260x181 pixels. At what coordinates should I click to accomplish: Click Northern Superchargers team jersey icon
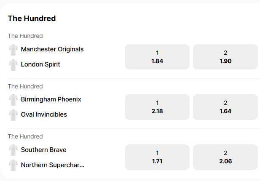click(13, 165)
